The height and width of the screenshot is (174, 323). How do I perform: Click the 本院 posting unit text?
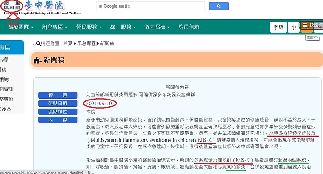pos(91,112)
